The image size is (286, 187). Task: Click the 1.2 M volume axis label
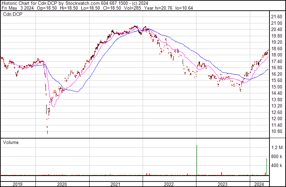click(277, 148)
